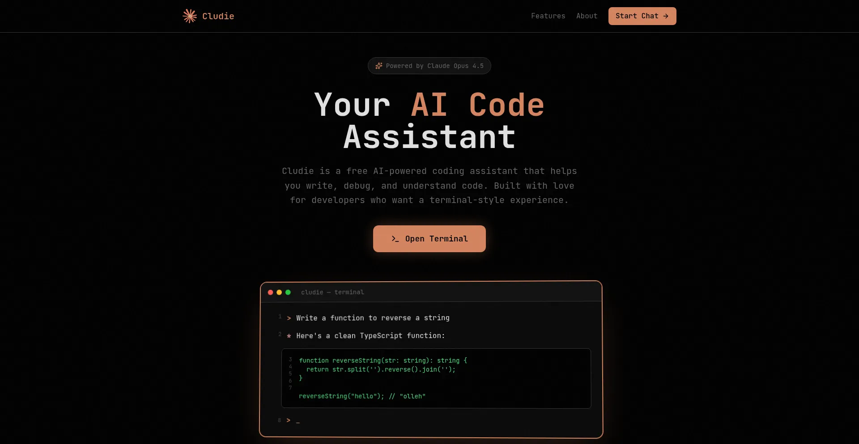Click the red dot in terminal title bar
The image size is (859, 444).
pos(270,292)
